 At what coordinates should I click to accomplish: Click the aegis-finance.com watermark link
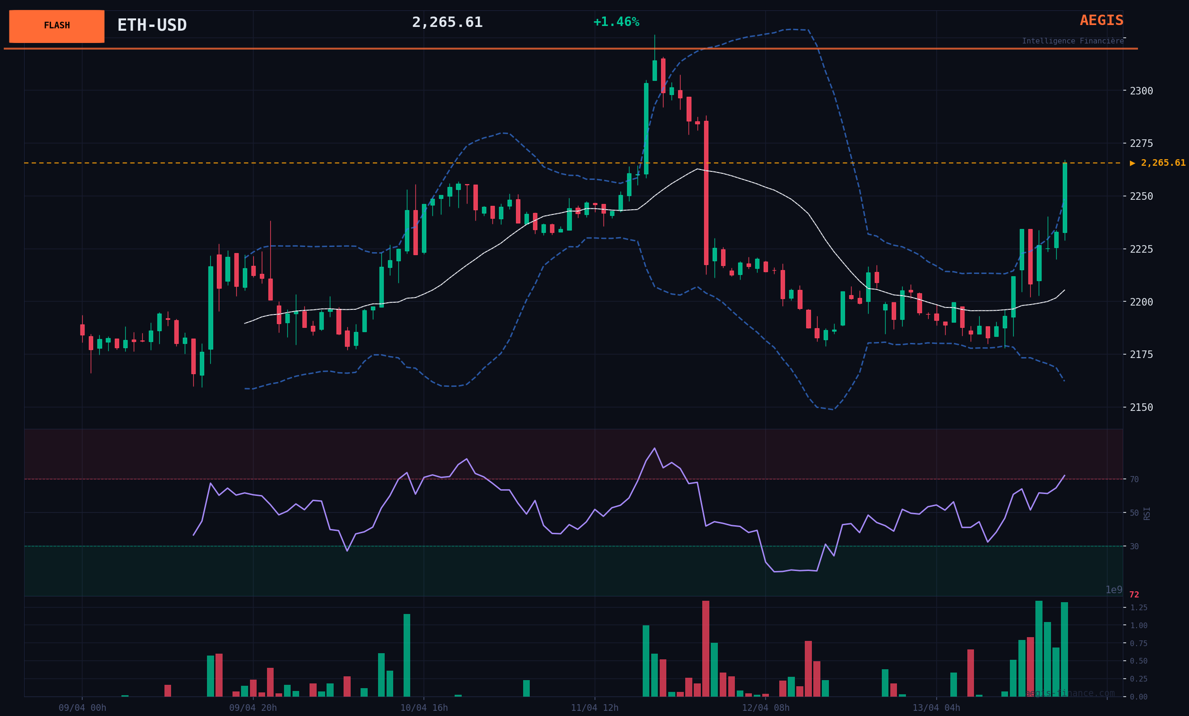pyautogui.click(x=1070, y=693)
